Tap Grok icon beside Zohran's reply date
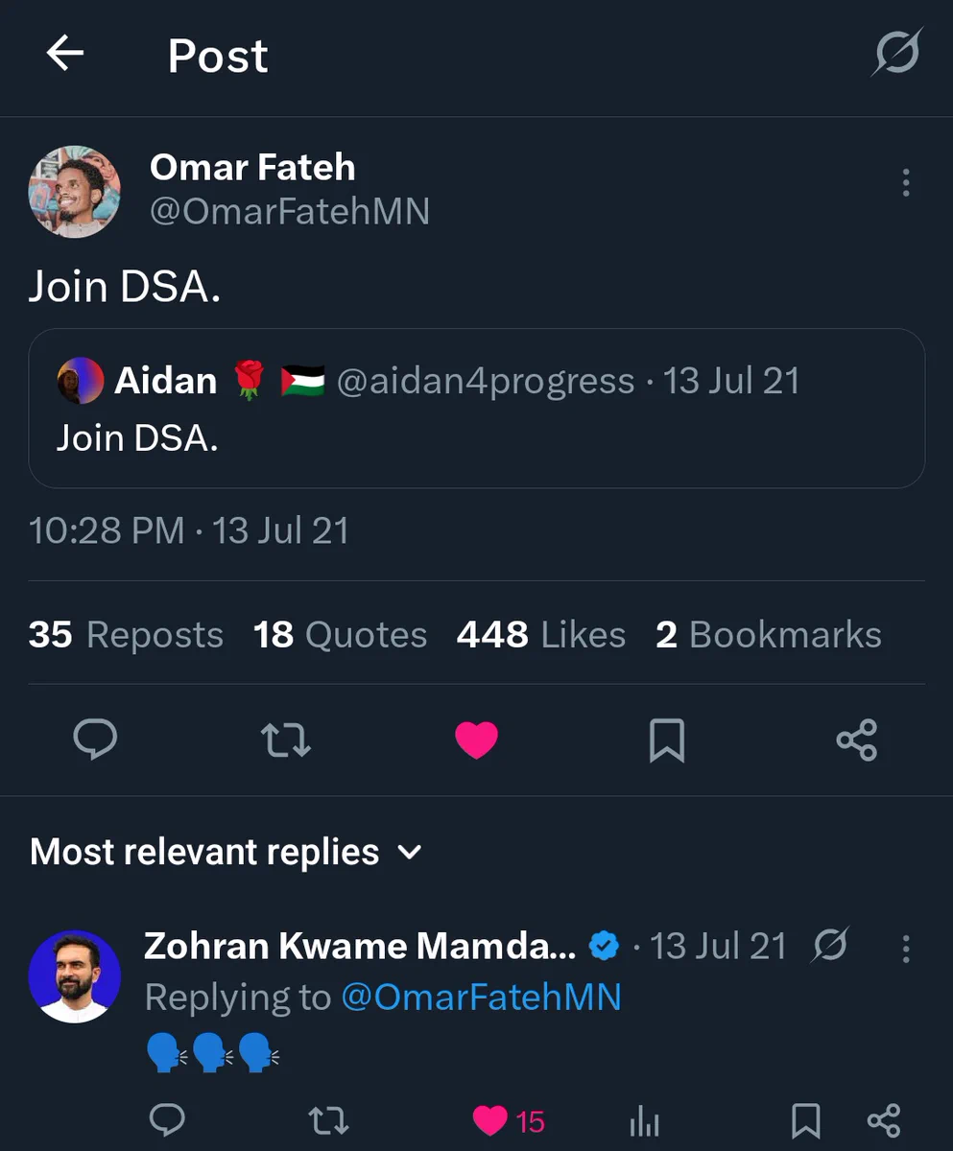953x1151 pixels. pyautogui.click(x=831, y=947)
